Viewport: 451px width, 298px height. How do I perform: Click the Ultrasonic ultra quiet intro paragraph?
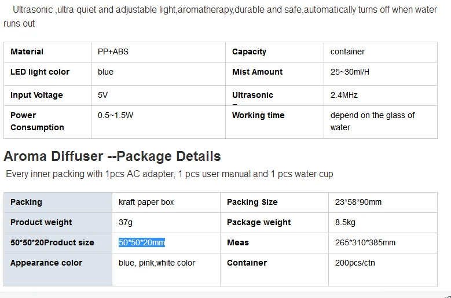coord(221,16)
